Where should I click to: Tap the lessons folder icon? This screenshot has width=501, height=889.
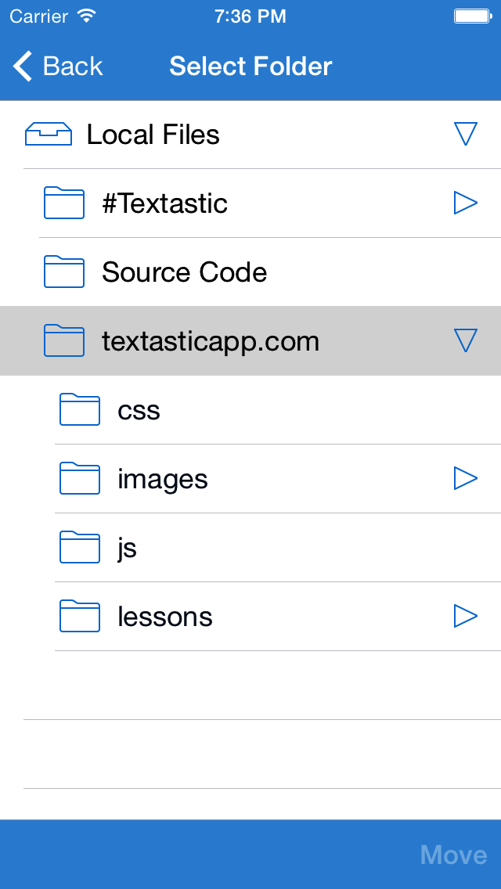tap(80, 617)
